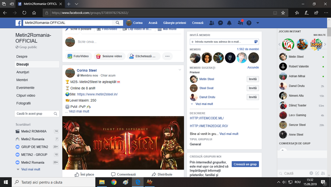Image resolution: width=331 pixels, height=187 pixels.
Task: Click the Etichetează button in composer
Action: 144,56
